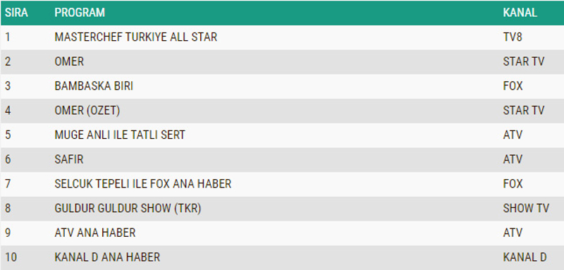Select OMER (OZET) program entry

coord(87,111)
